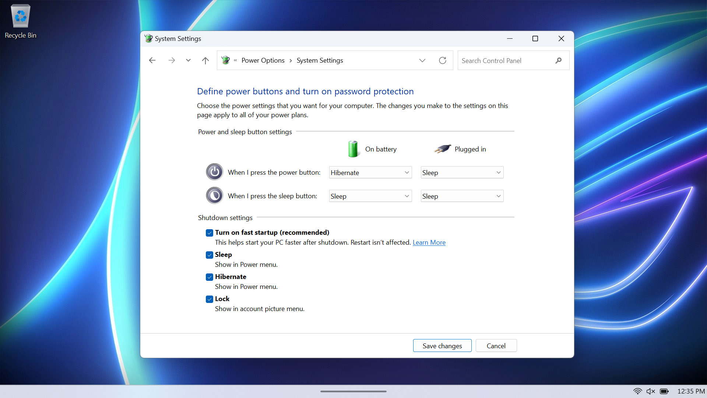Toggle the Turn on fast startup checkbox
The height and width of the screenshot is (398, 707).
(x=209, y=232)
